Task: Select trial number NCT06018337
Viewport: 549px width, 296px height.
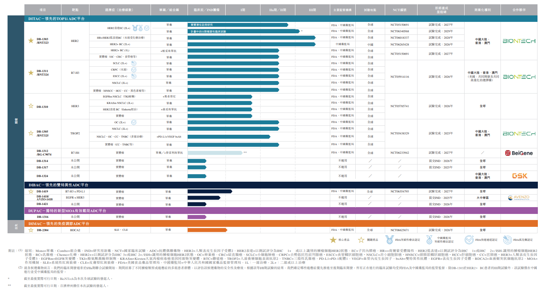Action: pos(400,38)
